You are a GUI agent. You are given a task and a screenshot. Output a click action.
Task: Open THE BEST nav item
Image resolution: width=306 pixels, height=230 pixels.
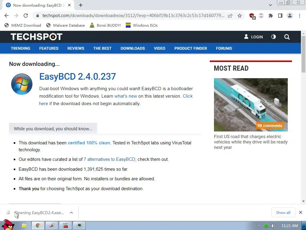coord(102,48)
